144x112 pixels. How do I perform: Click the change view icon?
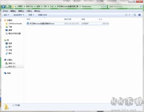click(x=126, y=15)
